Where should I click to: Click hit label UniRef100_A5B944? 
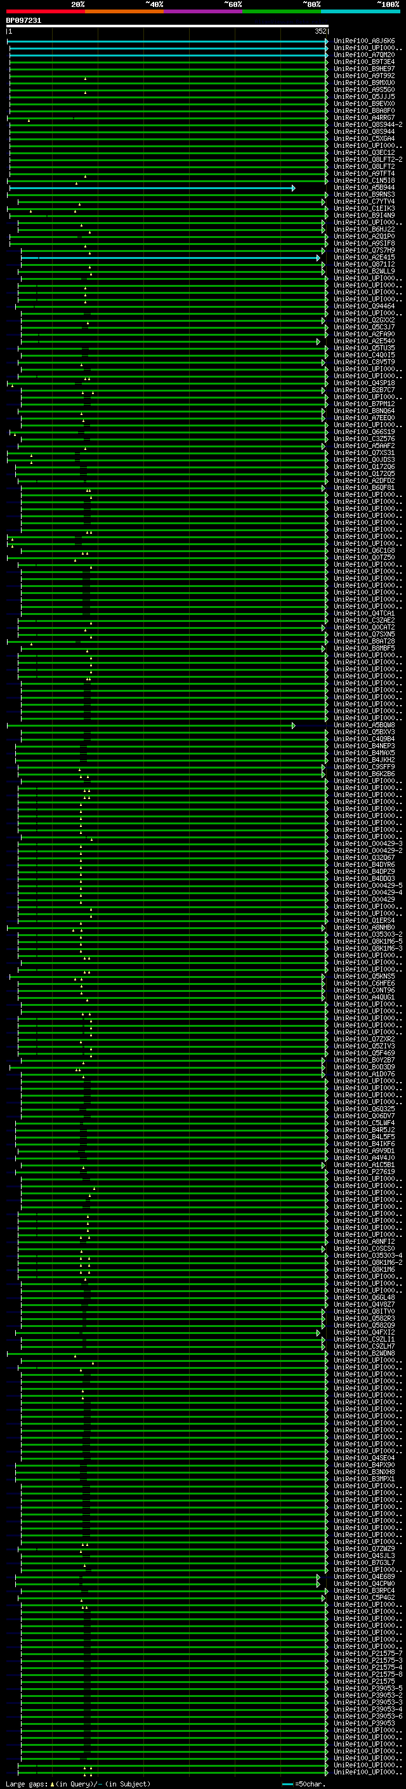[x=364, y=187]
